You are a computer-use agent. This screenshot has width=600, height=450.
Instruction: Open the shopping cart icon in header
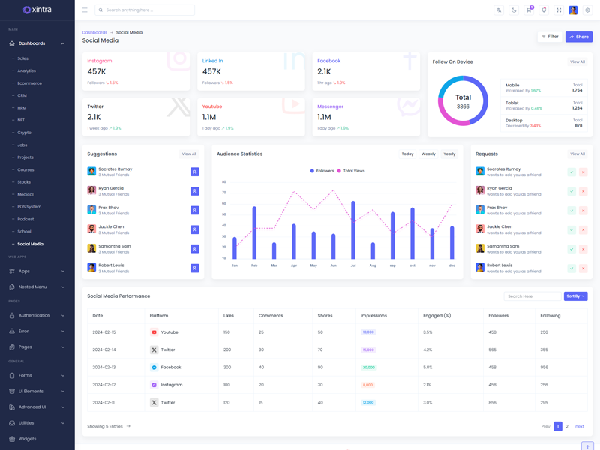[528, 10]
